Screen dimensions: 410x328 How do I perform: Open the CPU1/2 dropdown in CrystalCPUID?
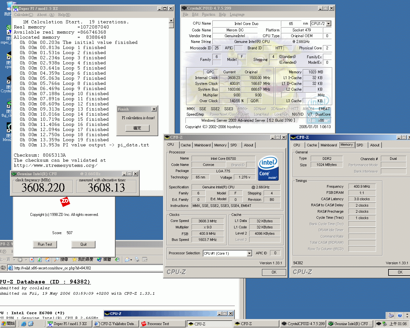point(329,24)
